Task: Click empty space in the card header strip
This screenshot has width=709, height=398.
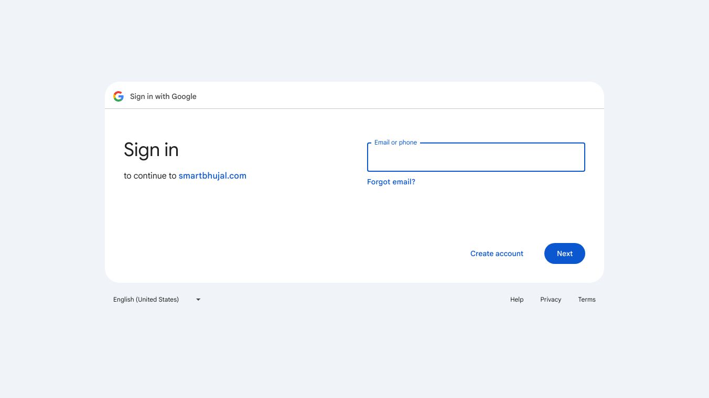Action: (x=399, y=96)
